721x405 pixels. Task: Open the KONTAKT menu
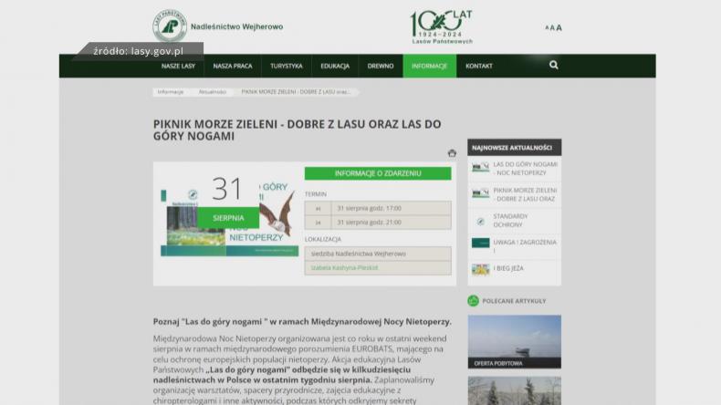(x=479, y=66)
